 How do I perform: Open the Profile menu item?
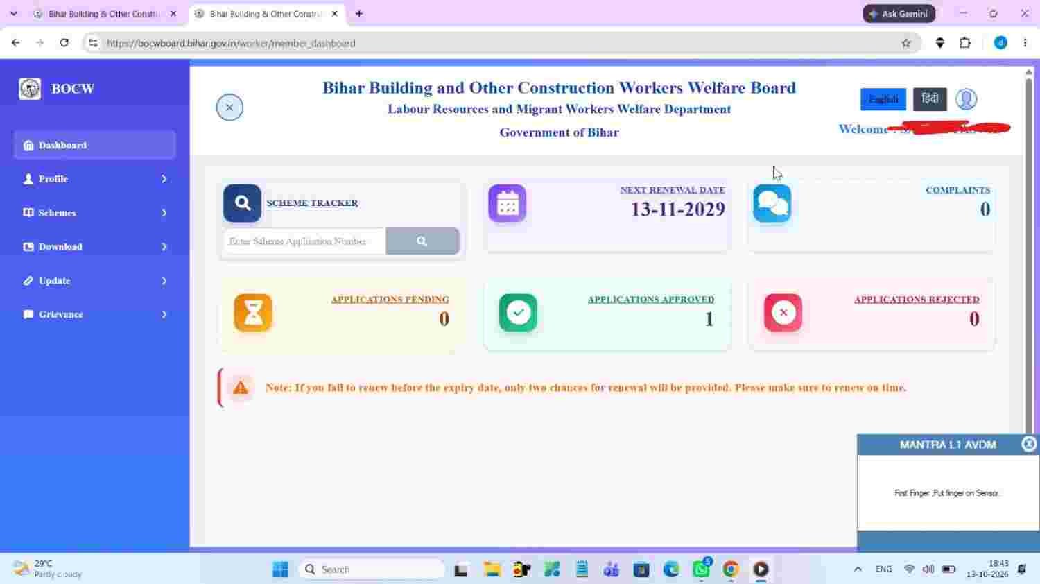coord(95,179)
